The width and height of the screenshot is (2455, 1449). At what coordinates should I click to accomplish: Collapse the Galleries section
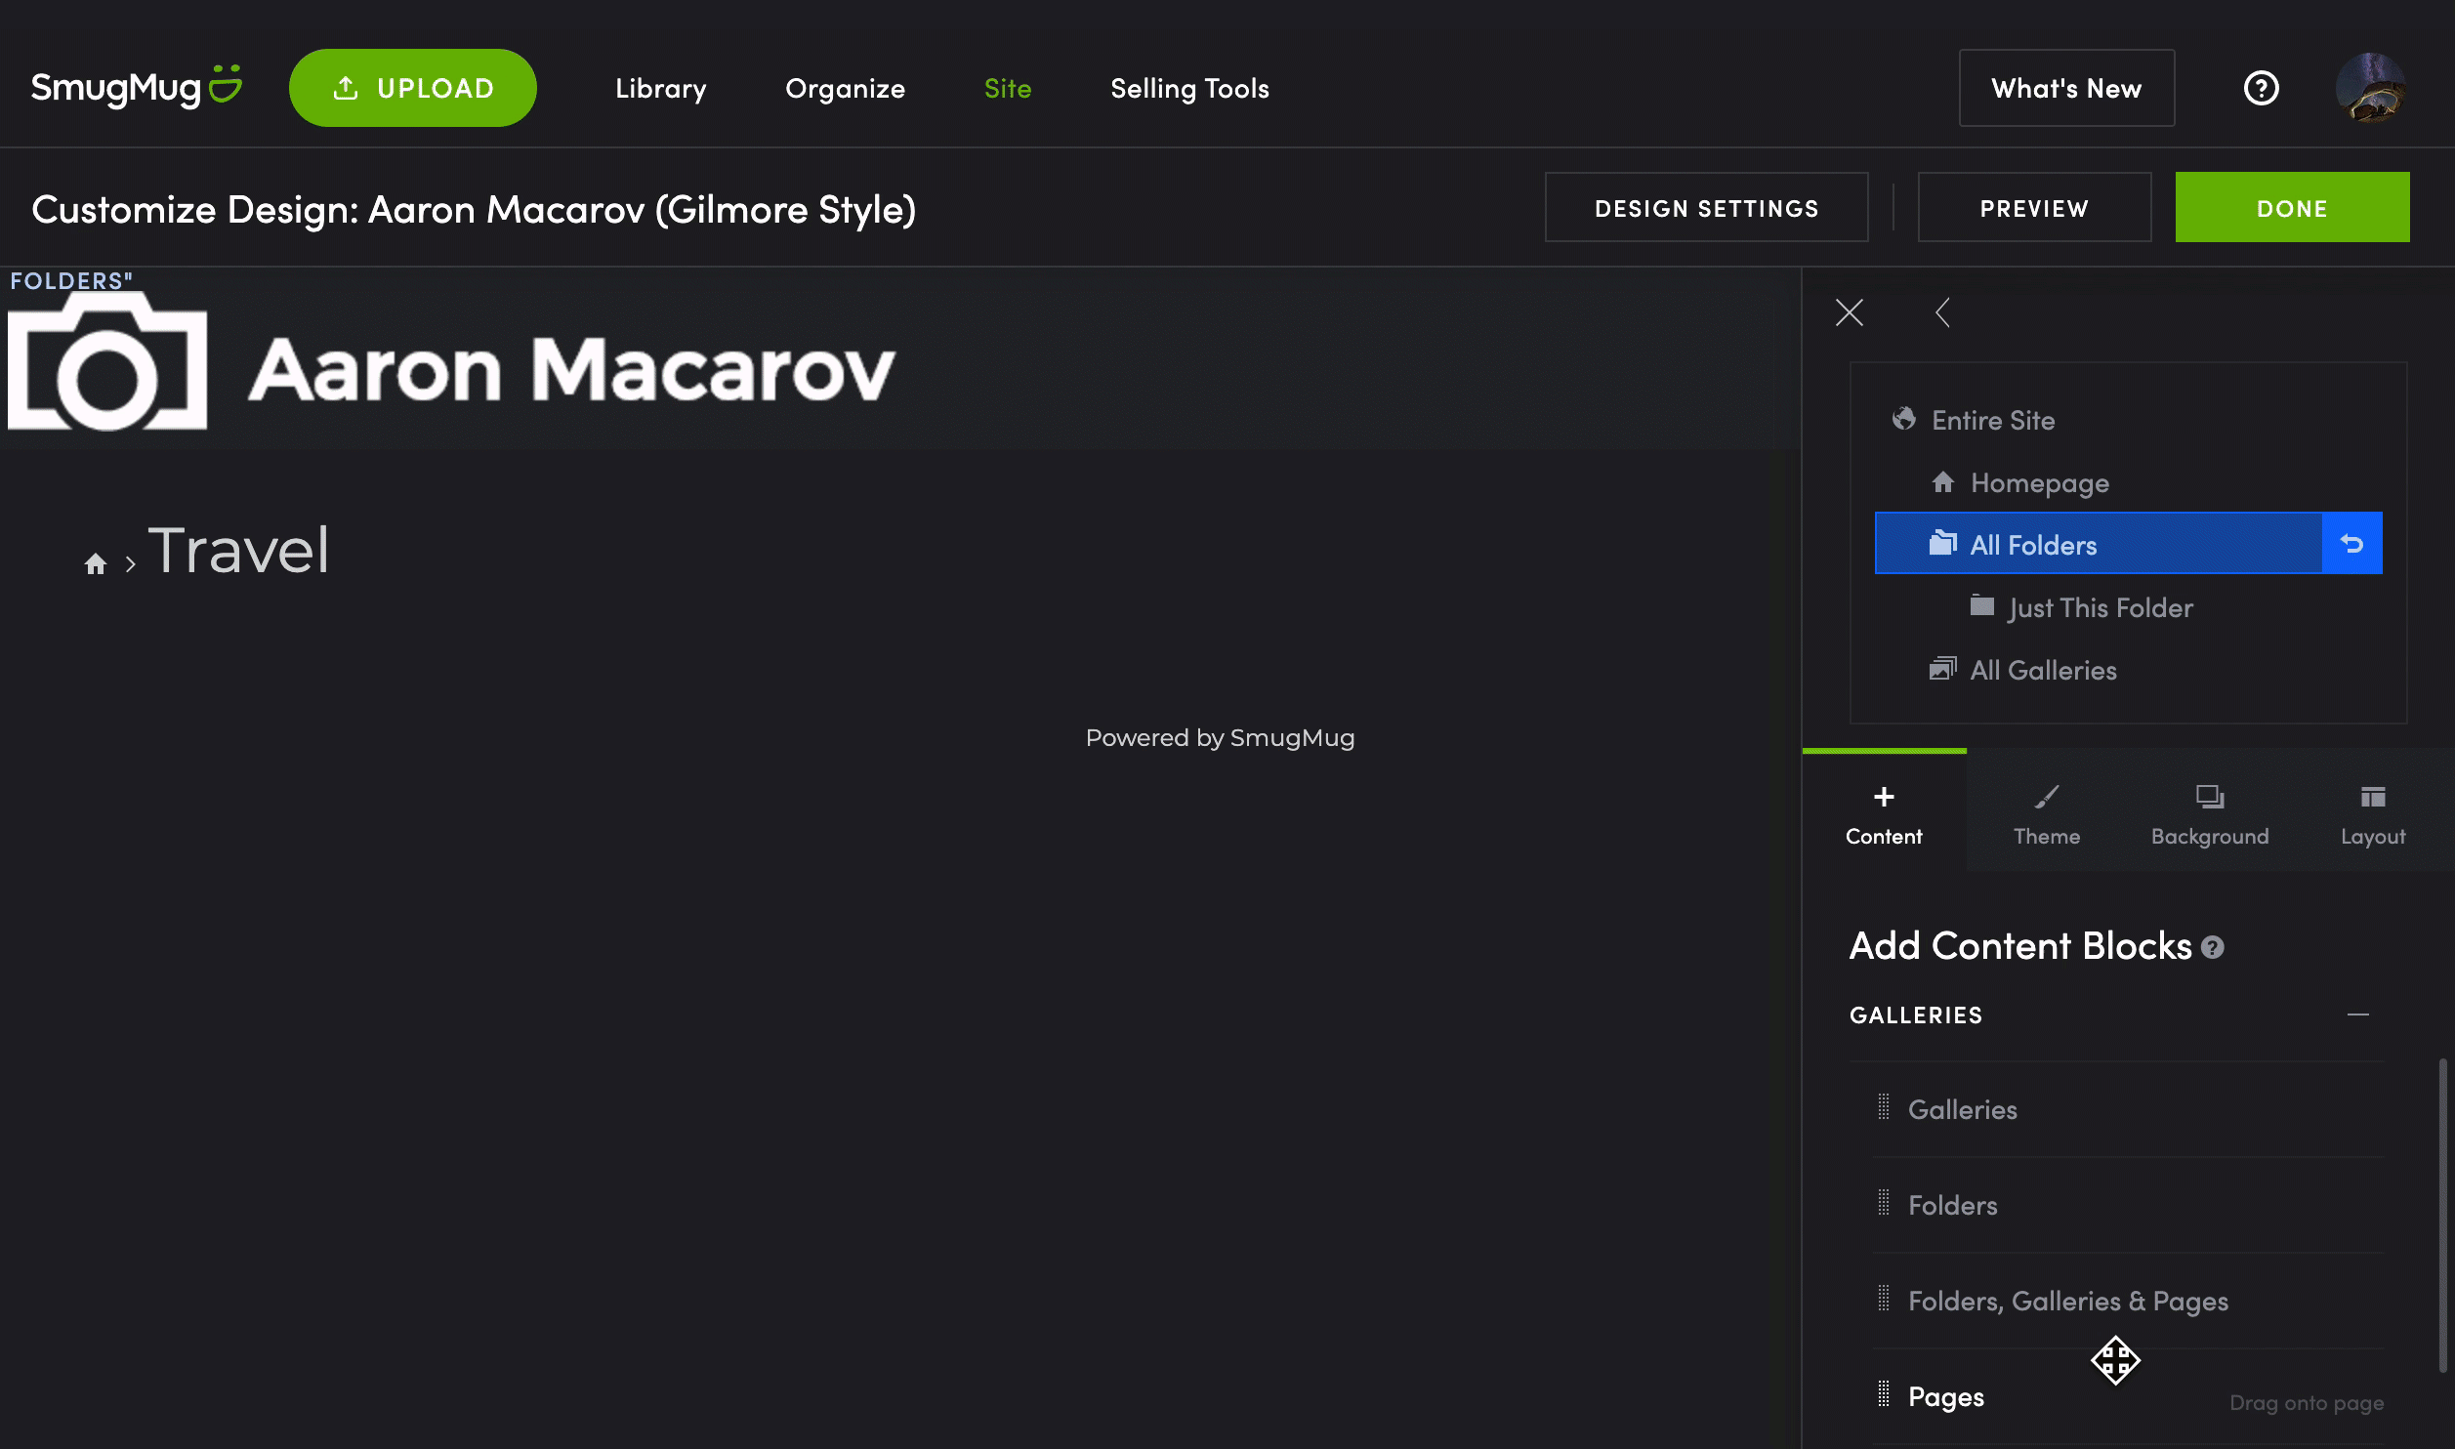coord(2357,1014)
